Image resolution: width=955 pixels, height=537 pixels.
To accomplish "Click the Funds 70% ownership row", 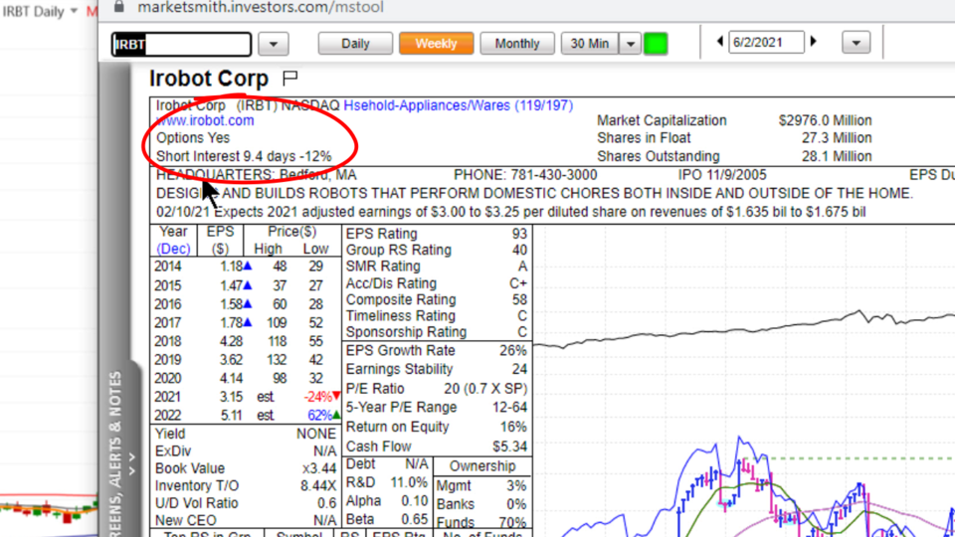I will (x=481, y=522).
